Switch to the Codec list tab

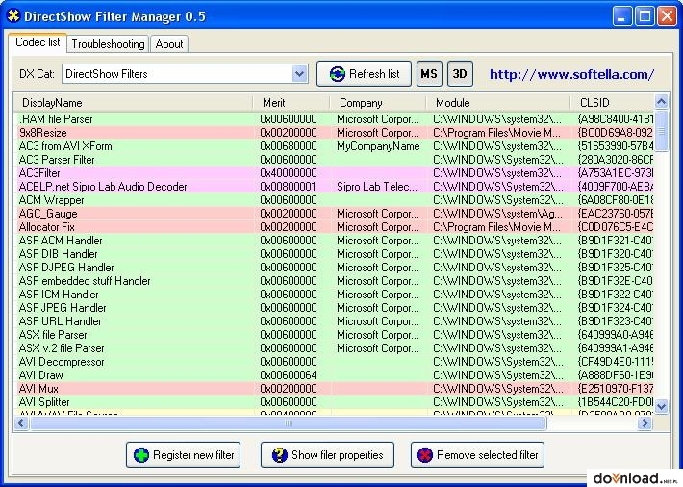tap(38, 42)
